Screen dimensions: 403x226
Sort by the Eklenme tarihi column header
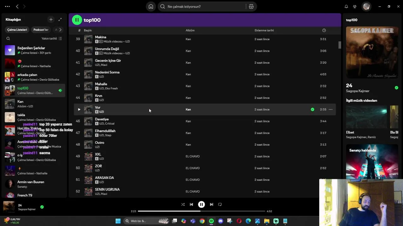264,30
